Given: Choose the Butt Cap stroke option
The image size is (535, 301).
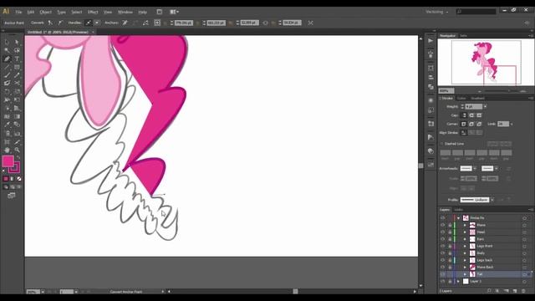Looking at the screenshot, I should [464, 115].
